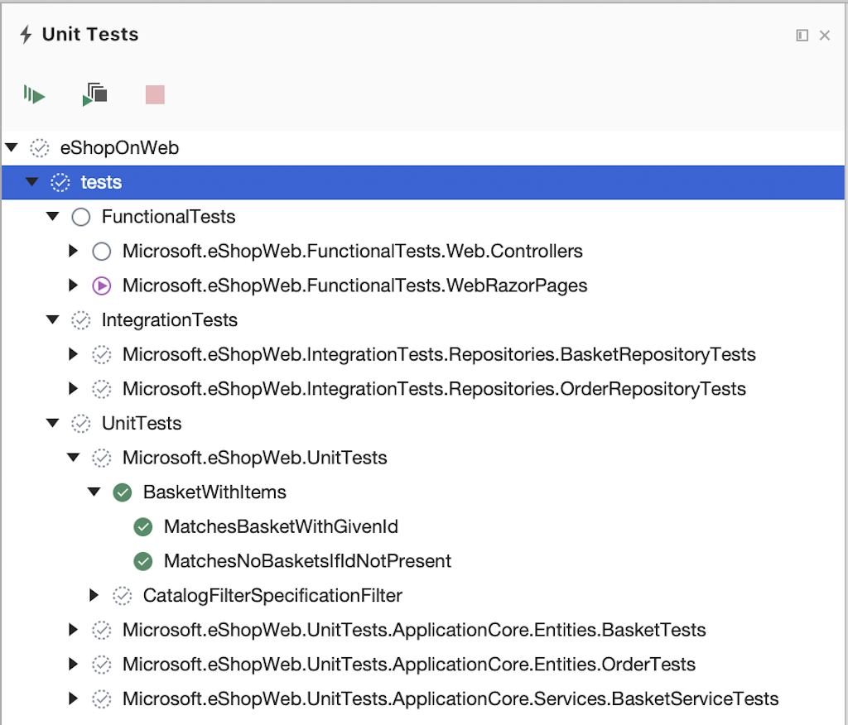The width and height of the screenshot is (848, 725).
Task: Click the status icon for CatalogFilterSpecificationFilter
Action: [123, 596]
